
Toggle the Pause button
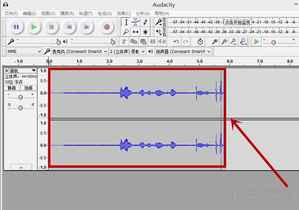16,27
